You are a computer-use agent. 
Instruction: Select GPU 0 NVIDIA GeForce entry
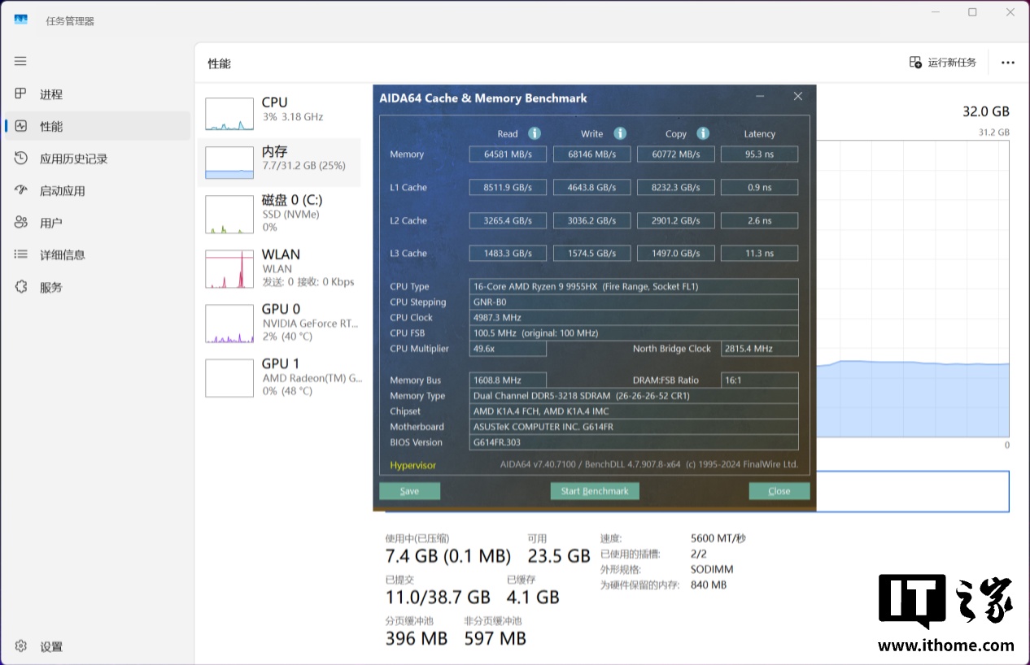click(279, 323)
